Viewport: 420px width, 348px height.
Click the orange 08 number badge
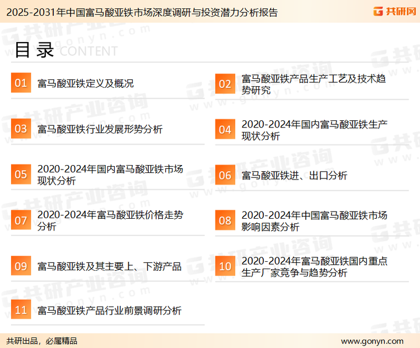pos(225,220)
